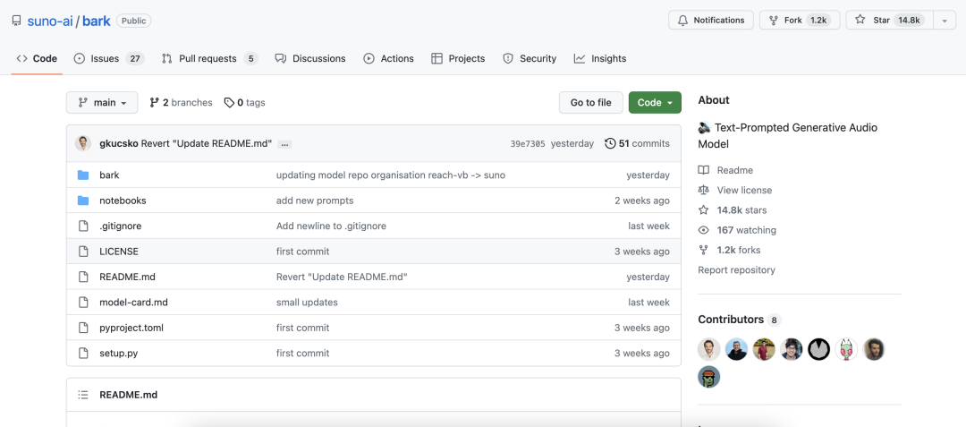Click the pink-eyed cartoon contributor avatar

coord(846,349)
